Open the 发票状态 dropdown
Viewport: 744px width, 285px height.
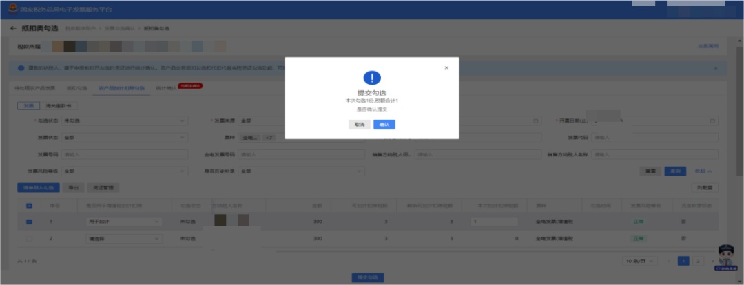pyautogui.click(x=125, y=138)
